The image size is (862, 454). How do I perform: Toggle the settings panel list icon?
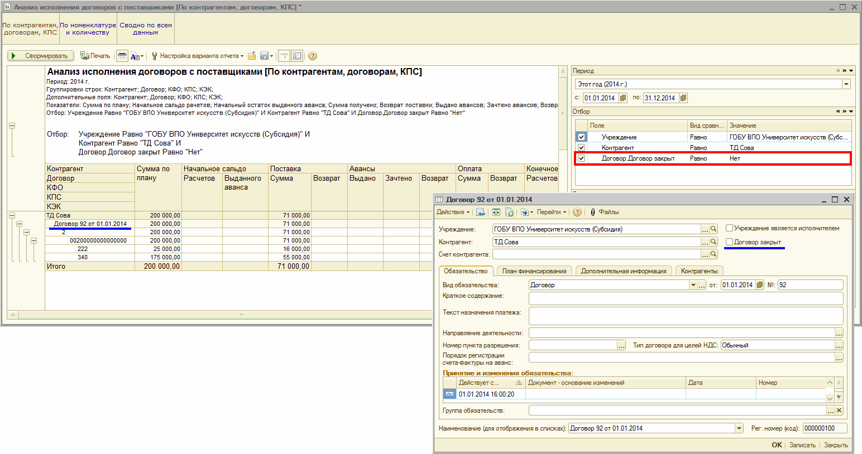pos(297,56)
